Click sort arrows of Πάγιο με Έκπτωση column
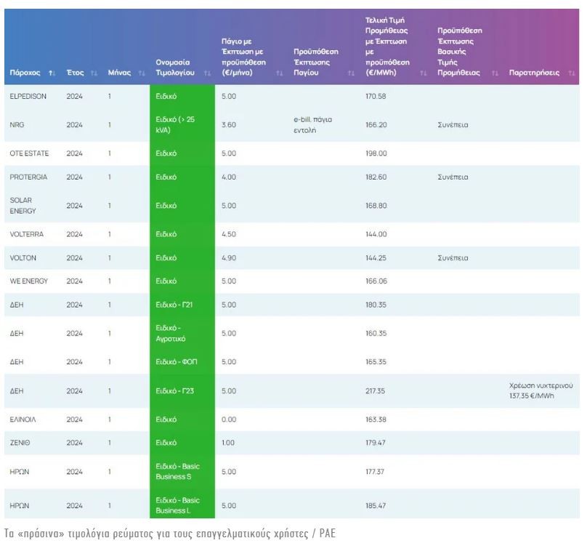 [x=279, y=73]
